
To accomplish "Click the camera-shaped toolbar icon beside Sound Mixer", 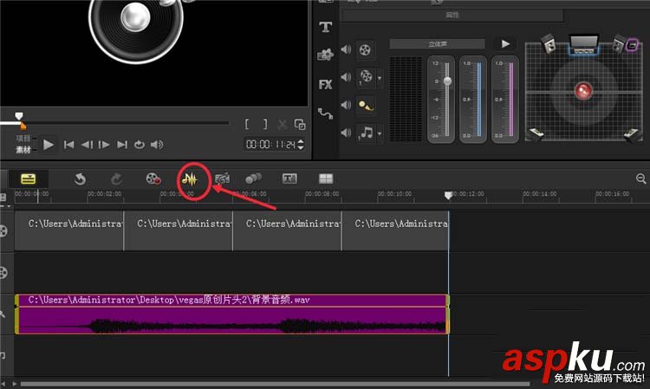I will [x=222, y=179].
